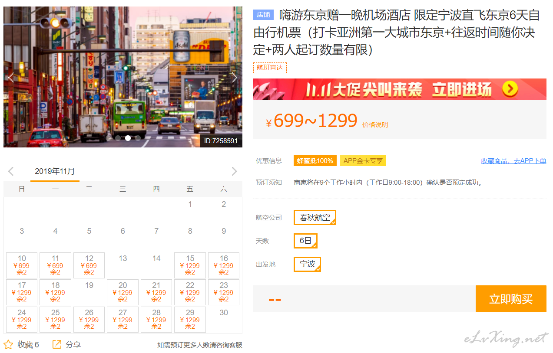Screen dimensions: 553x353
Task: Click the 分享 share icon
Action: [57, 344]
